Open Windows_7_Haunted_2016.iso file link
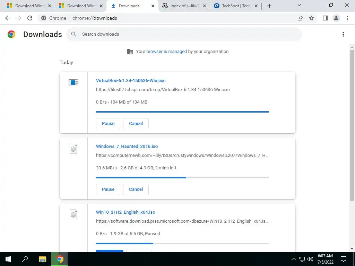355x266 pixels. (x=127, y=147)
